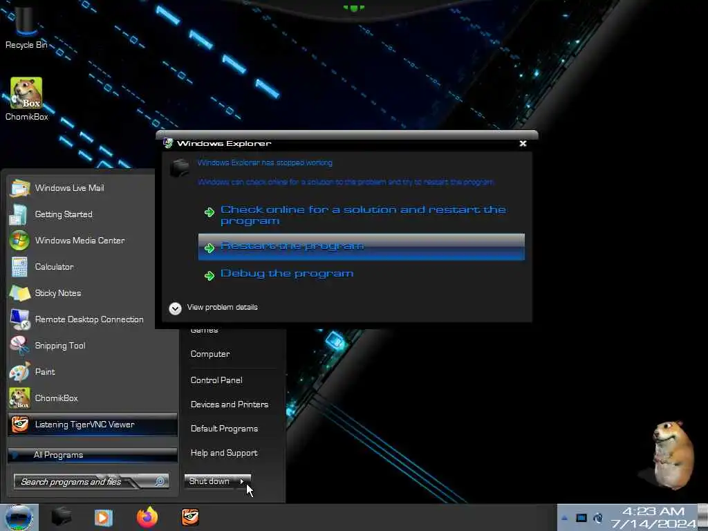Show hidden tray icons arrow
This screenshot has width=708, height=531.
564,518
